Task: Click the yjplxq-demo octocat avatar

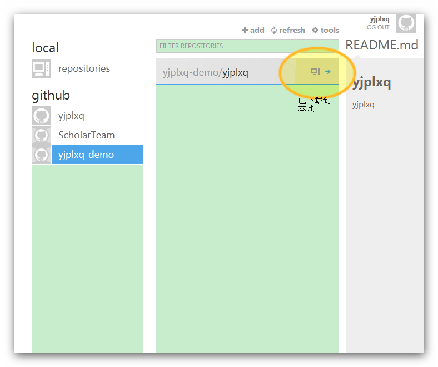Action: point(41,155)
